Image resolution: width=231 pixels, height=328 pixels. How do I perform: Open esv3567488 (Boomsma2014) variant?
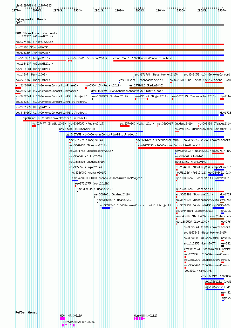pyautogui.click(x=88, y=145)
